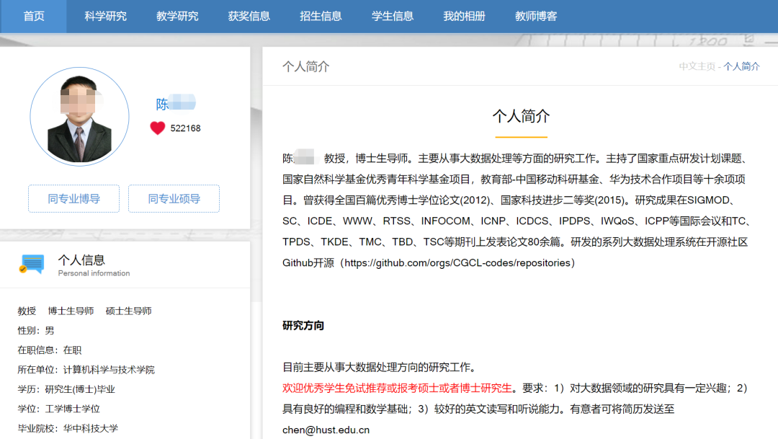This screenshot has height=439, width=778.
Task: Select 教学研究 in the navigation bar
Action: (177, 16)
